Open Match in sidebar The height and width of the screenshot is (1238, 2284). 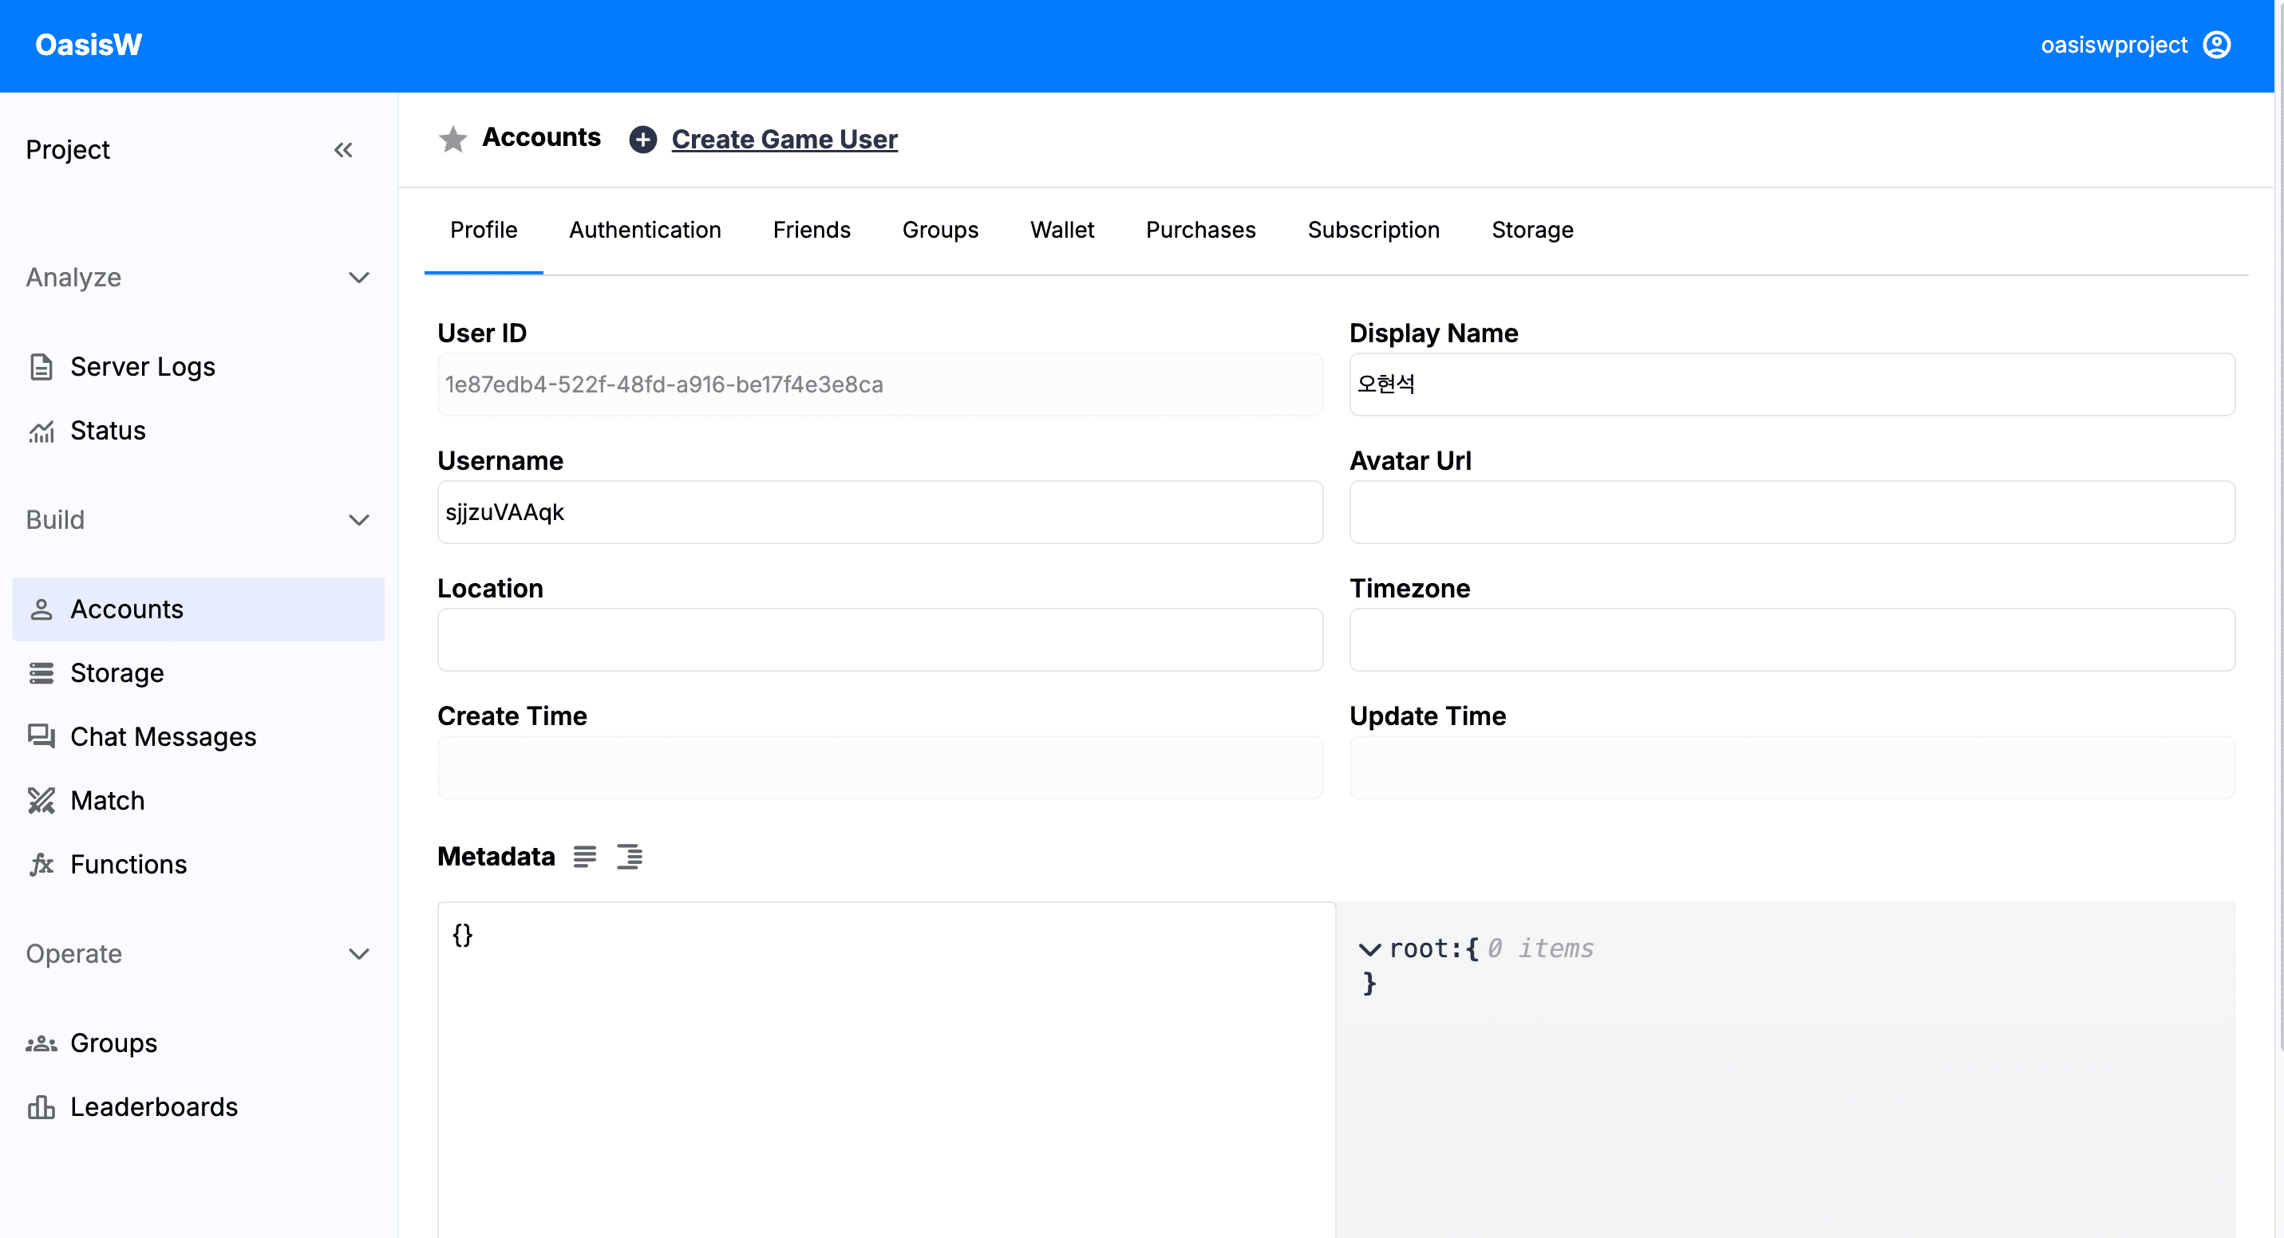pyautogui.click(x=199, y=800)
